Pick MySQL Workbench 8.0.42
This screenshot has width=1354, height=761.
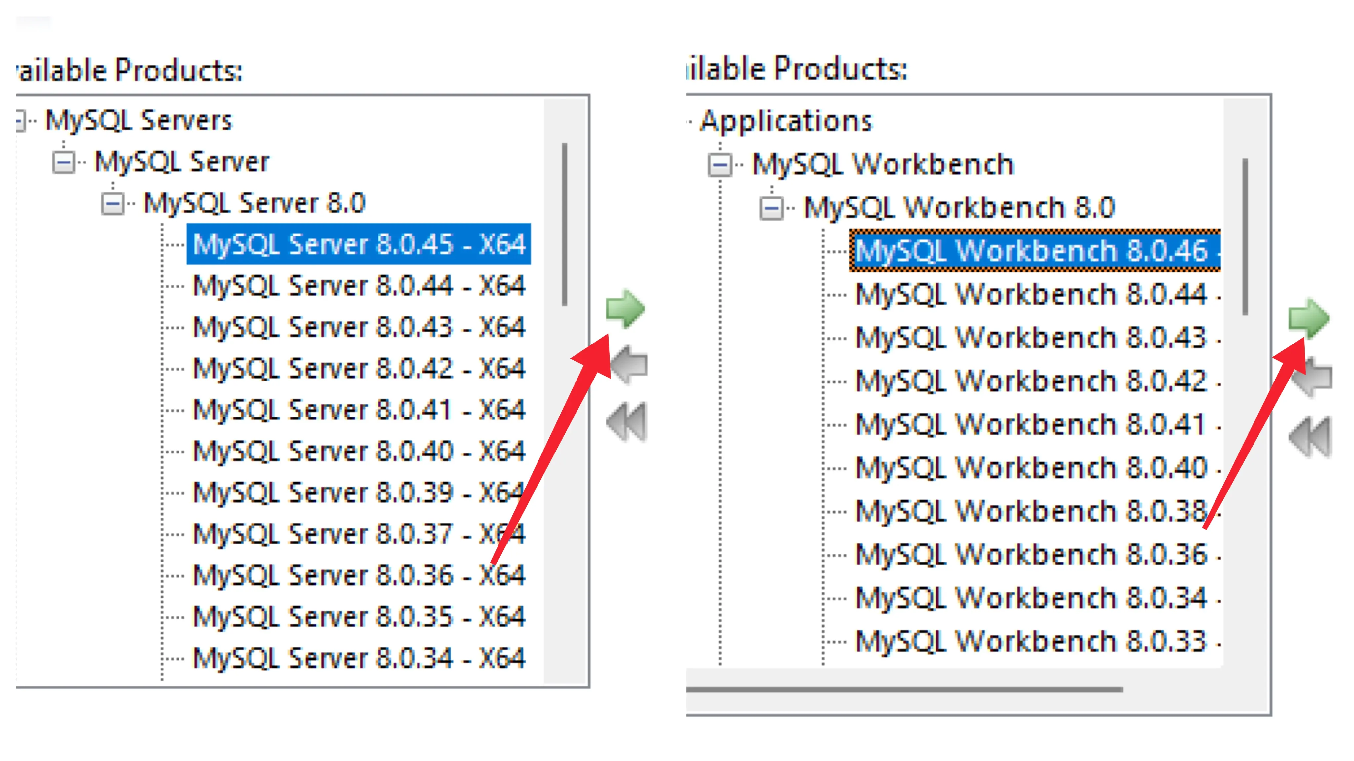tap(1038, 381)
